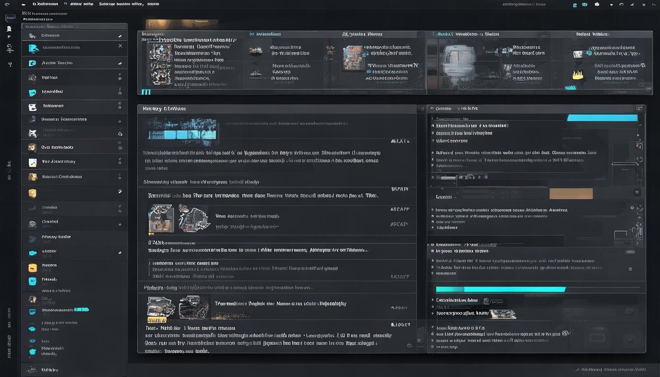Screen dimensions: 660x377
Task: Open the dropdown arrow in top-right toolbar
Action: (611, 4)
